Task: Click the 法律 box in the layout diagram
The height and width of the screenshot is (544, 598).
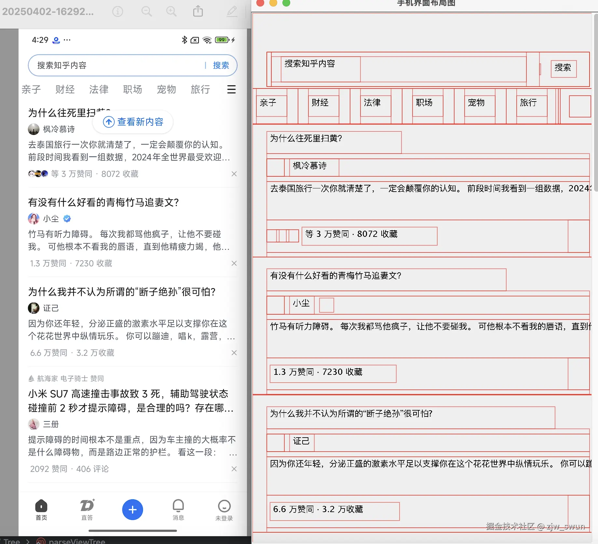Action: (x=376, y=106)
